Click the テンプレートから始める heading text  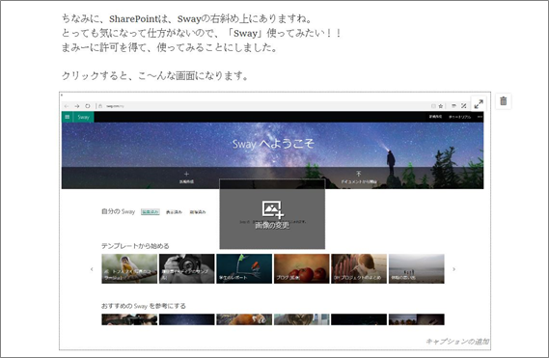(x=135, y=246)
